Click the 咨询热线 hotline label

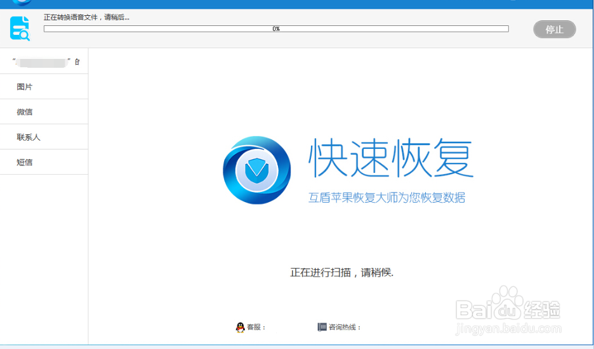click(345, 327)
